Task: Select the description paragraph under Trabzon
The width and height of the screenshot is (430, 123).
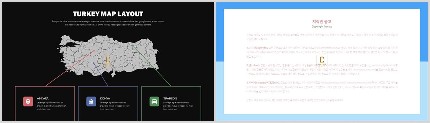Action: tap(178, 106)
